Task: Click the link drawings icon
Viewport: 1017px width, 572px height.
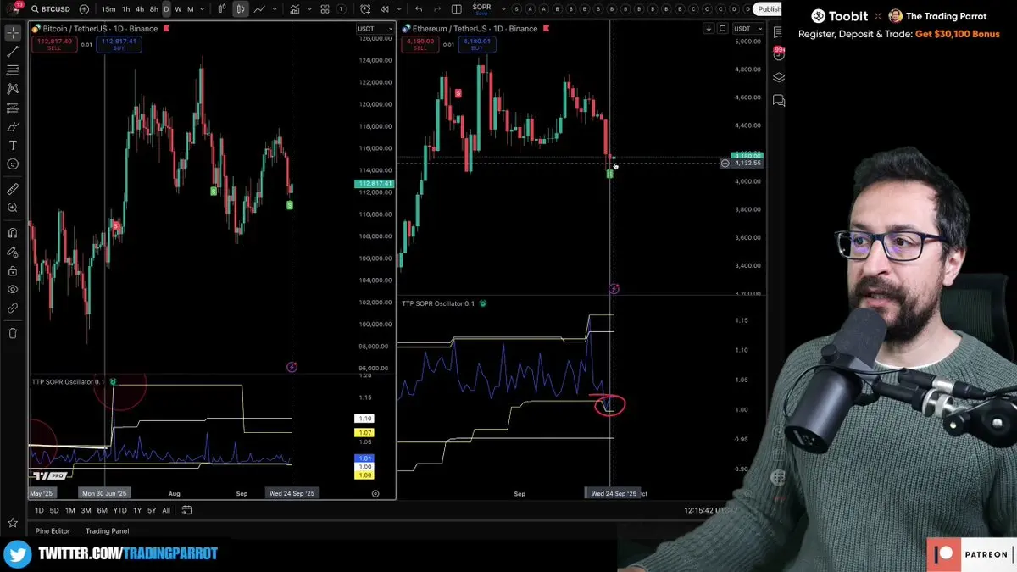Action: [13, 309]
